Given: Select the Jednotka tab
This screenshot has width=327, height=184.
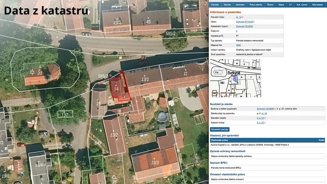Looking at the screenshot, I should pyautogui.click(x=240, y=5).
